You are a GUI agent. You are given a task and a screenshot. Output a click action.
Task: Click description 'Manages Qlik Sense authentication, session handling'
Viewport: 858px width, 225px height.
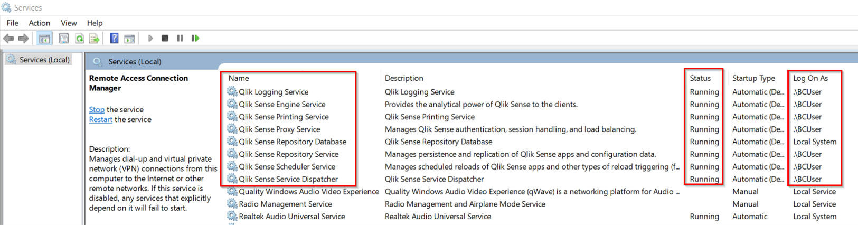coord(511,129)
